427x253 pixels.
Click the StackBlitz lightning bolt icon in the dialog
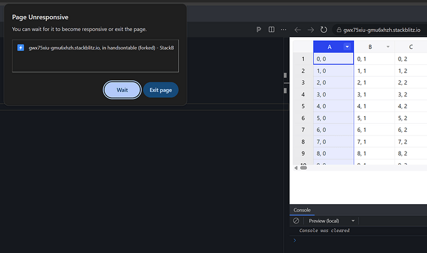click(x=20, y=48)
